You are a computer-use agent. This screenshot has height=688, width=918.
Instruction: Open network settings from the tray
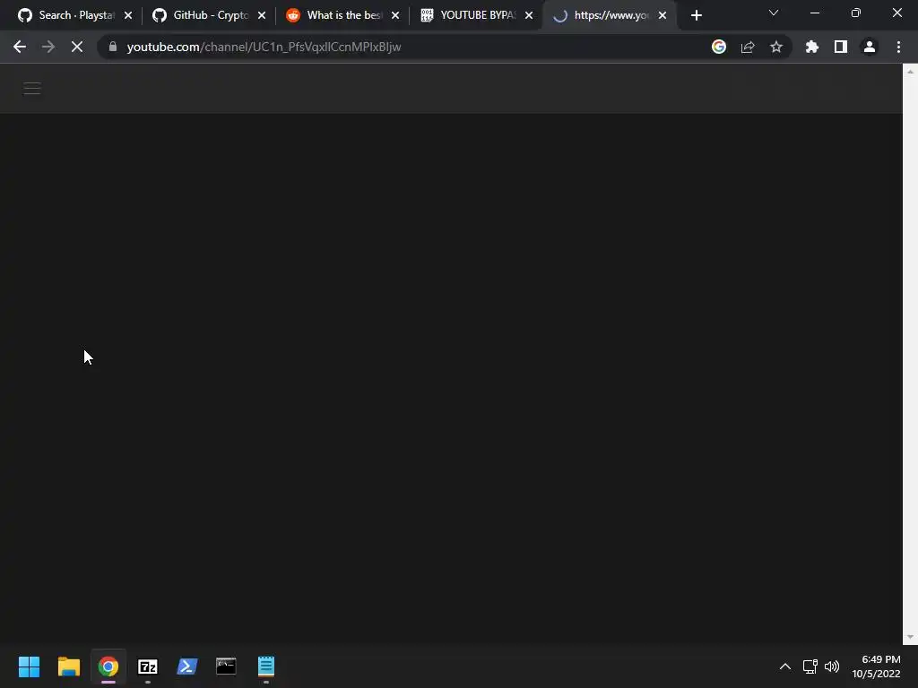pyautogui.click(x=810, y=666)
